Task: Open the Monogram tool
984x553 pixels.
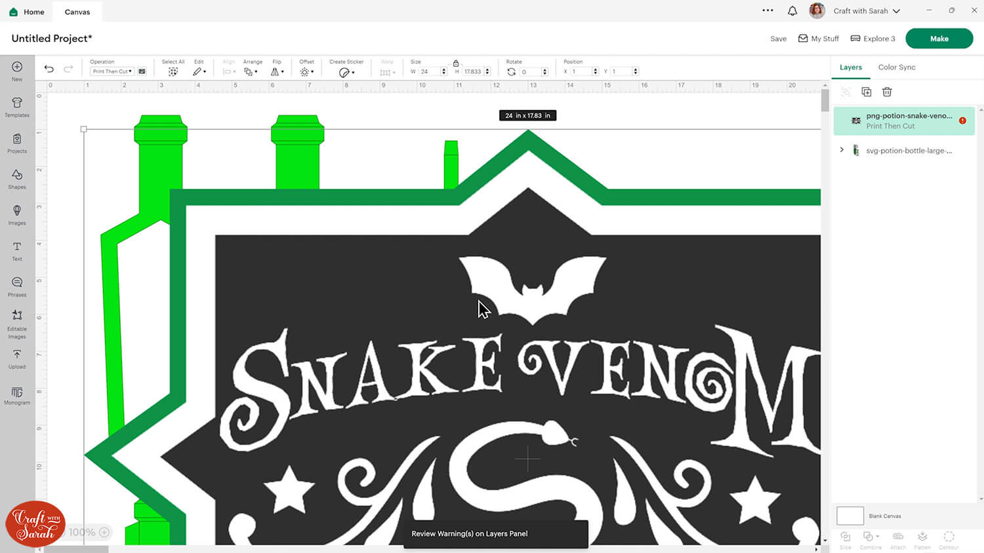Action: coord(17,395)
